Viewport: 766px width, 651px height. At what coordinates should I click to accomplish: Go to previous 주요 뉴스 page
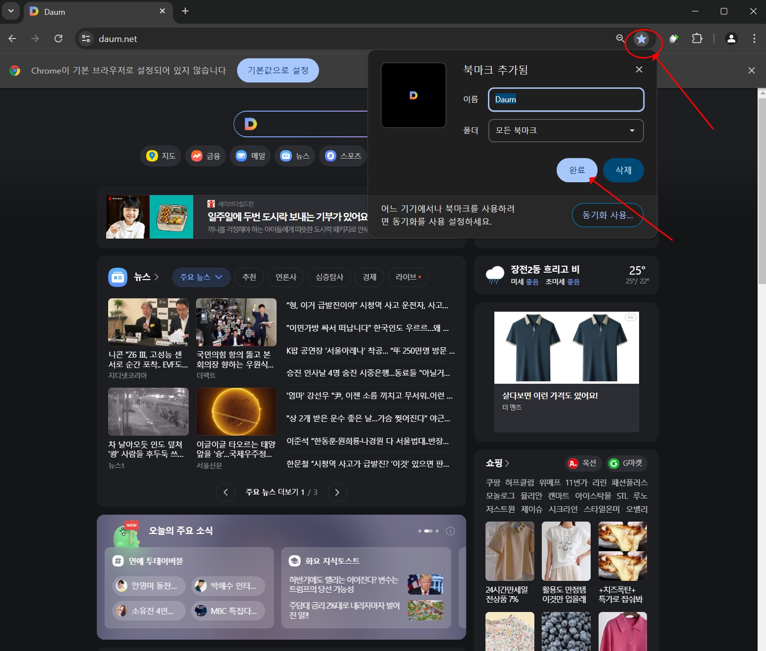[x=226, y=492]
